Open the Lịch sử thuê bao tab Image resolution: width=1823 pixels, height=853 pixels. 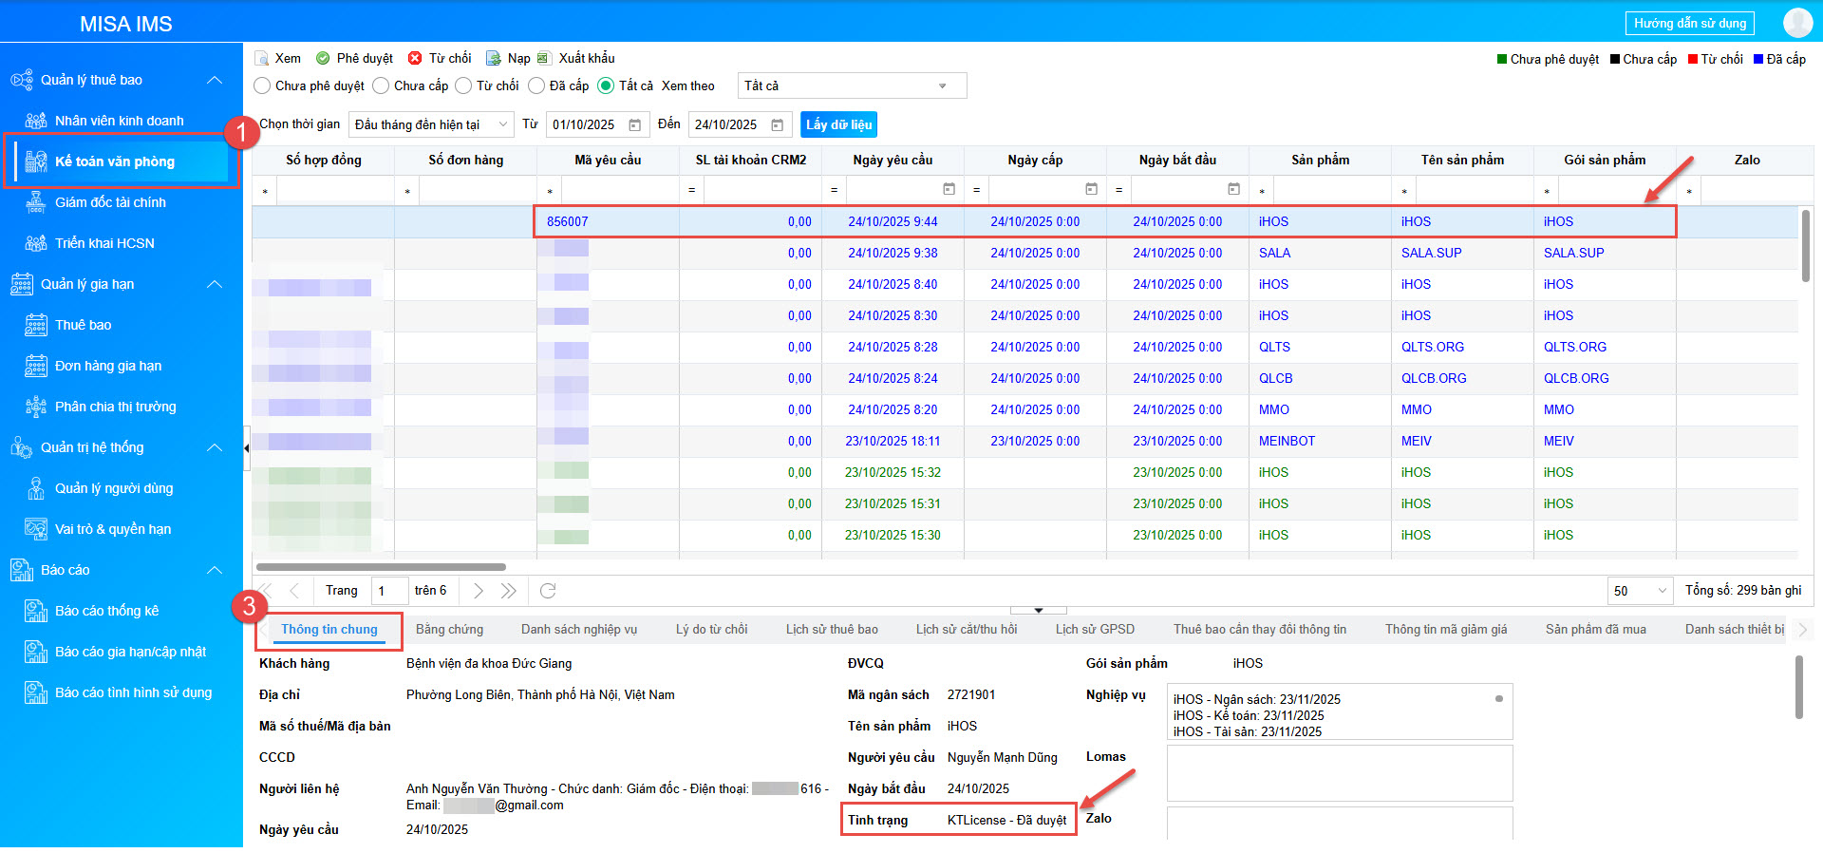pyautogui.click(x=832, y=629)
